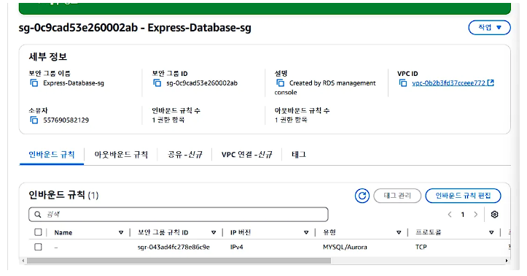527x276 pixels.
Task: Click the horizontal scrollbar of rules table
Action: (179, 261)
